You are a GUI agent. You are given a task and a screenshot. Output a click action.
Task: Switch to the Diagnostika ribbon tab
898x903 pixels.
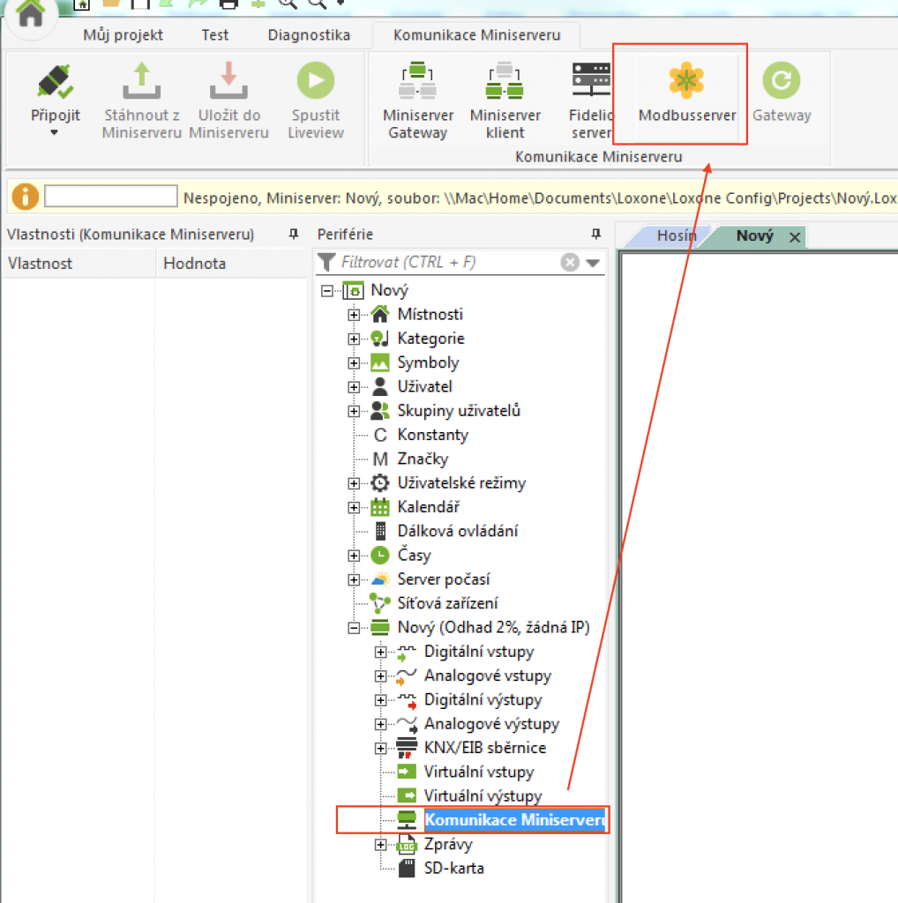(x=309, y=35)
